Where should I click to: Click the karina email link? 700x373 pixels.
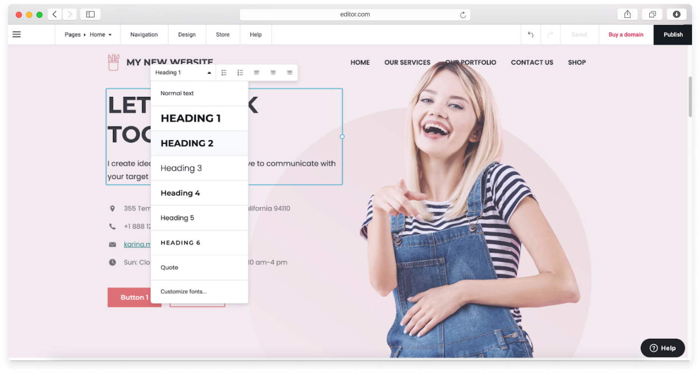click(137, 244)
